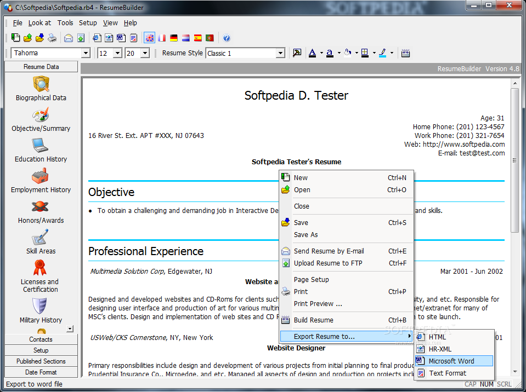Click the envelope e-mail toolbar icon
Image resolution: width=526 pixels, height=392 pixels.
69,38
